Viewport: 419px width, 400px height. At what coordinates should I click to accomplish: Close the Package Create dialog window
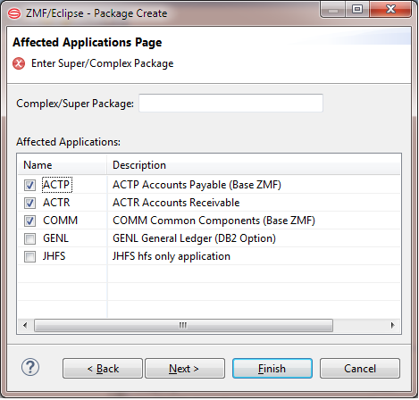click(x=390, y=9)
